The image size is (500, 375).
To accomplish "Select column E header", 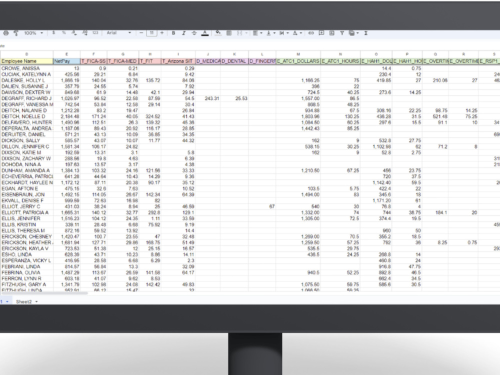I will tap(66, 54).
